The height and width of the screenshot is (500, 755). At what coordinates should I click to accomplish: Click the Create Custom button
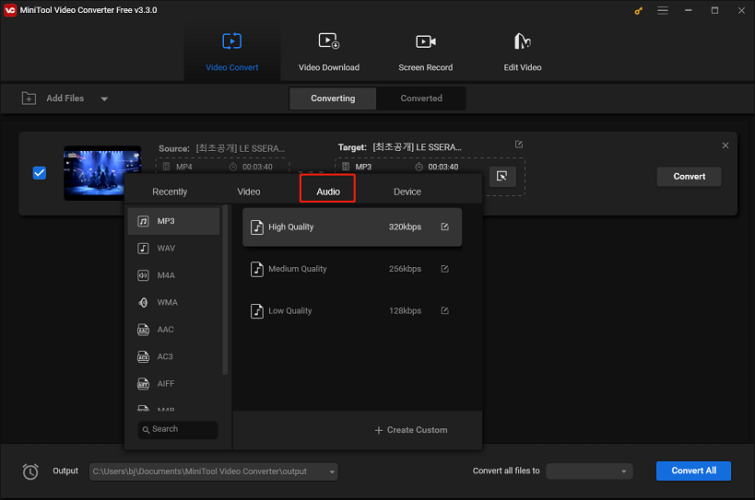(411, 430)
